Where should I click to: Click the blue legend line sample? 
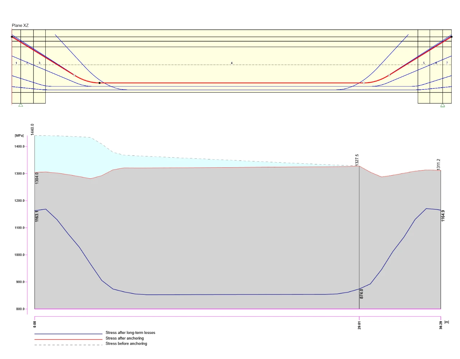pos(69,334)
